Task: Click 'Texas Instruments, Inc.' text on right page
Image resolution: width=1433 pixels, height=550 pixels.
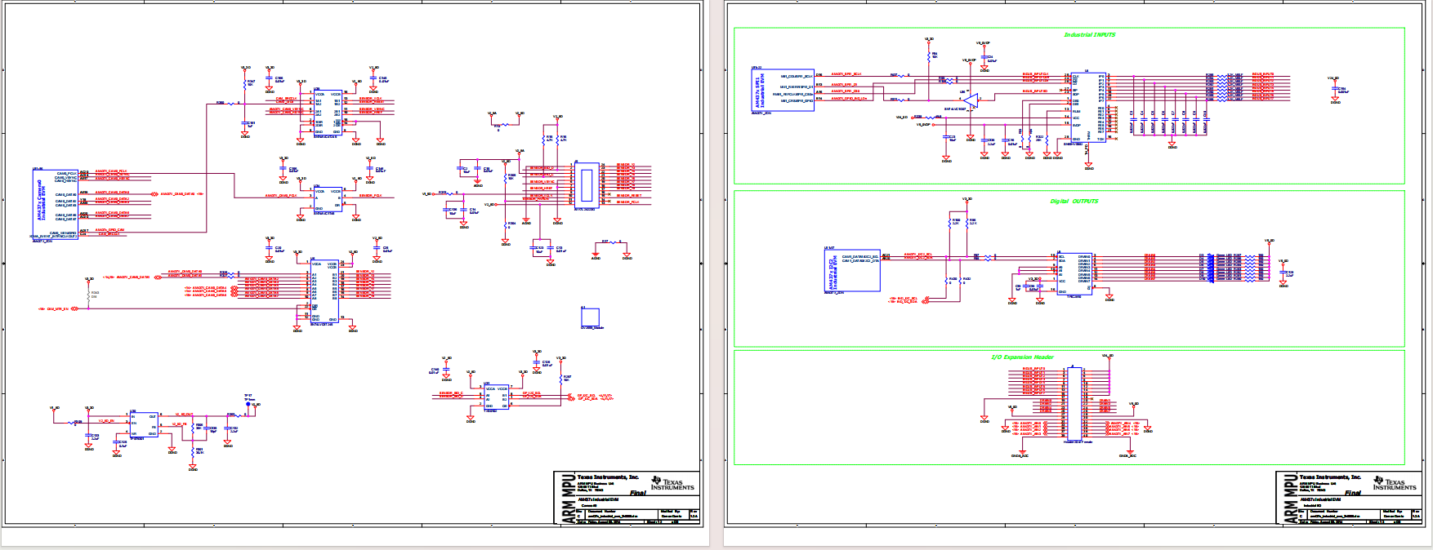Action: tap(1330, 477)
